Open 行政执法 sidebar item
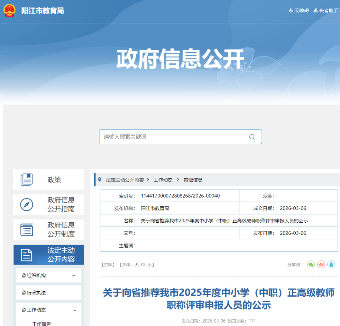Screen dimensions: 340x326 tap(36, 293)
